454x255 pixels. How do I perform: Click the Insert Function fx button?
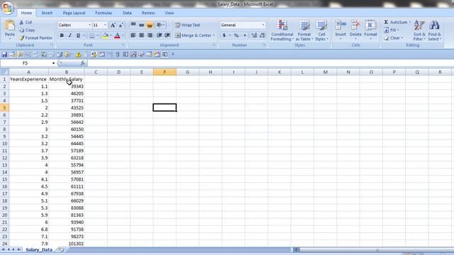(x=83, y=63)
